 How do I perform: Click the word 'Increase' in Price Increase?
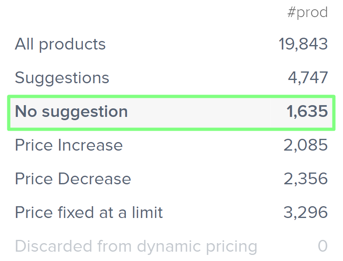90,145
